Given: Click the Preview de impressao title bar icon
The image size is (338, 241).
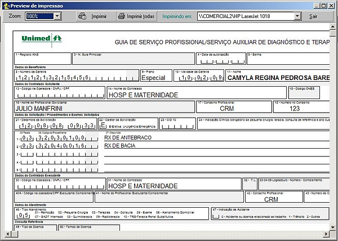Looking at the screenshot, I should [5, 5].
